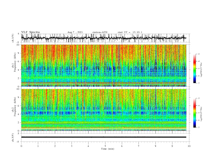Click the "9" tick on the time axis
The width and height of the screenshot is (213, 164).
(172, 146)
